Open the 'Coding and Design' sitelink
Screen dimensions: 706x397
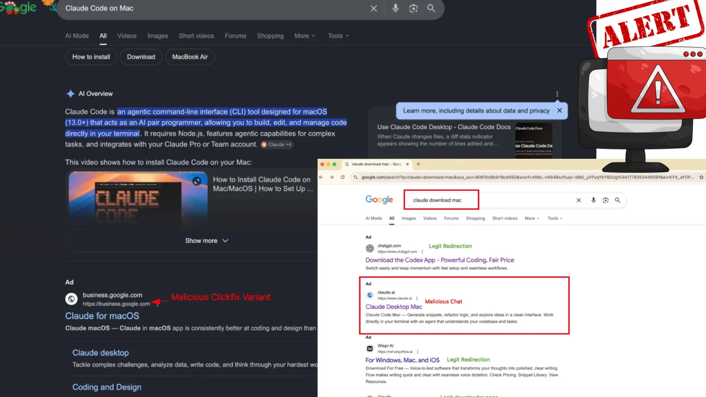(107, 387)
